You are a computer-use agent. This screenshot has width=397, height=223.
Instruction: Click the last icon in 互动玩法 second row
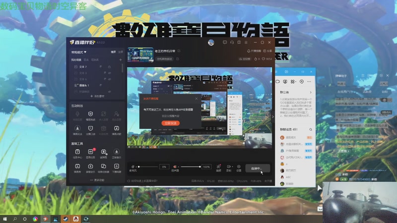(117, 128)
